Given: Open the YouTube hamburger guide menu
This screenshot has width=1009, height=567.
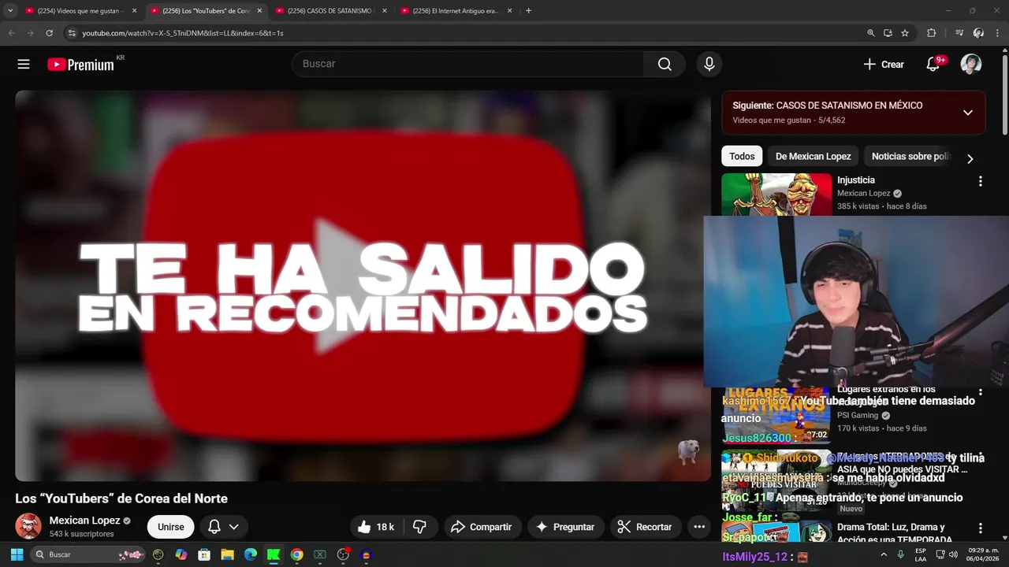Looking at the screenshot, I should tap(24, 65).
